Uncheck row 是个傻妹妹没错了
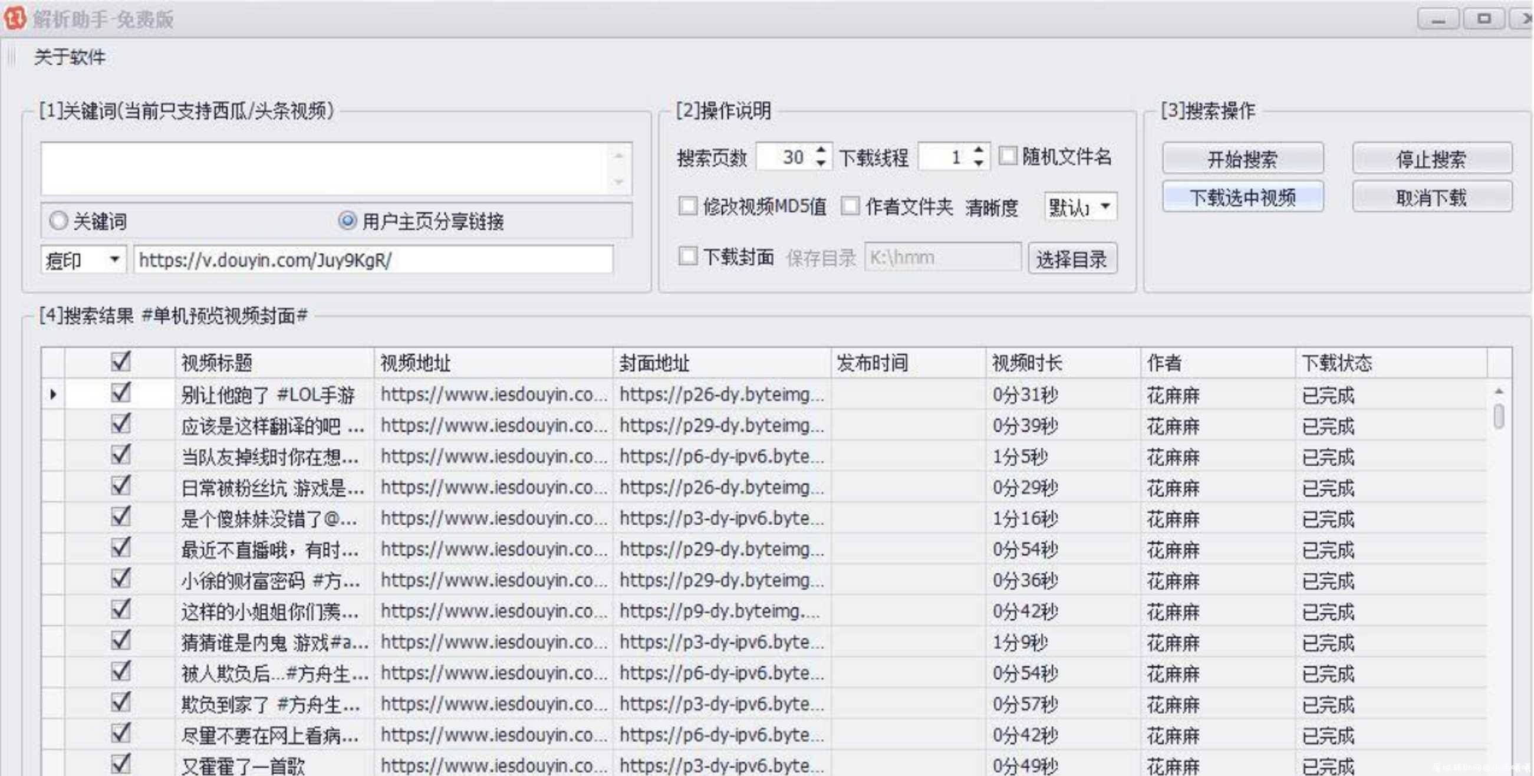This screenshot has height=776, width=1534. 120,517
